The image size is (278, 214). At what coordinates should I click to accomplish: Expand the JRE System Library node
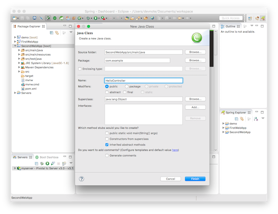[19, 63]
